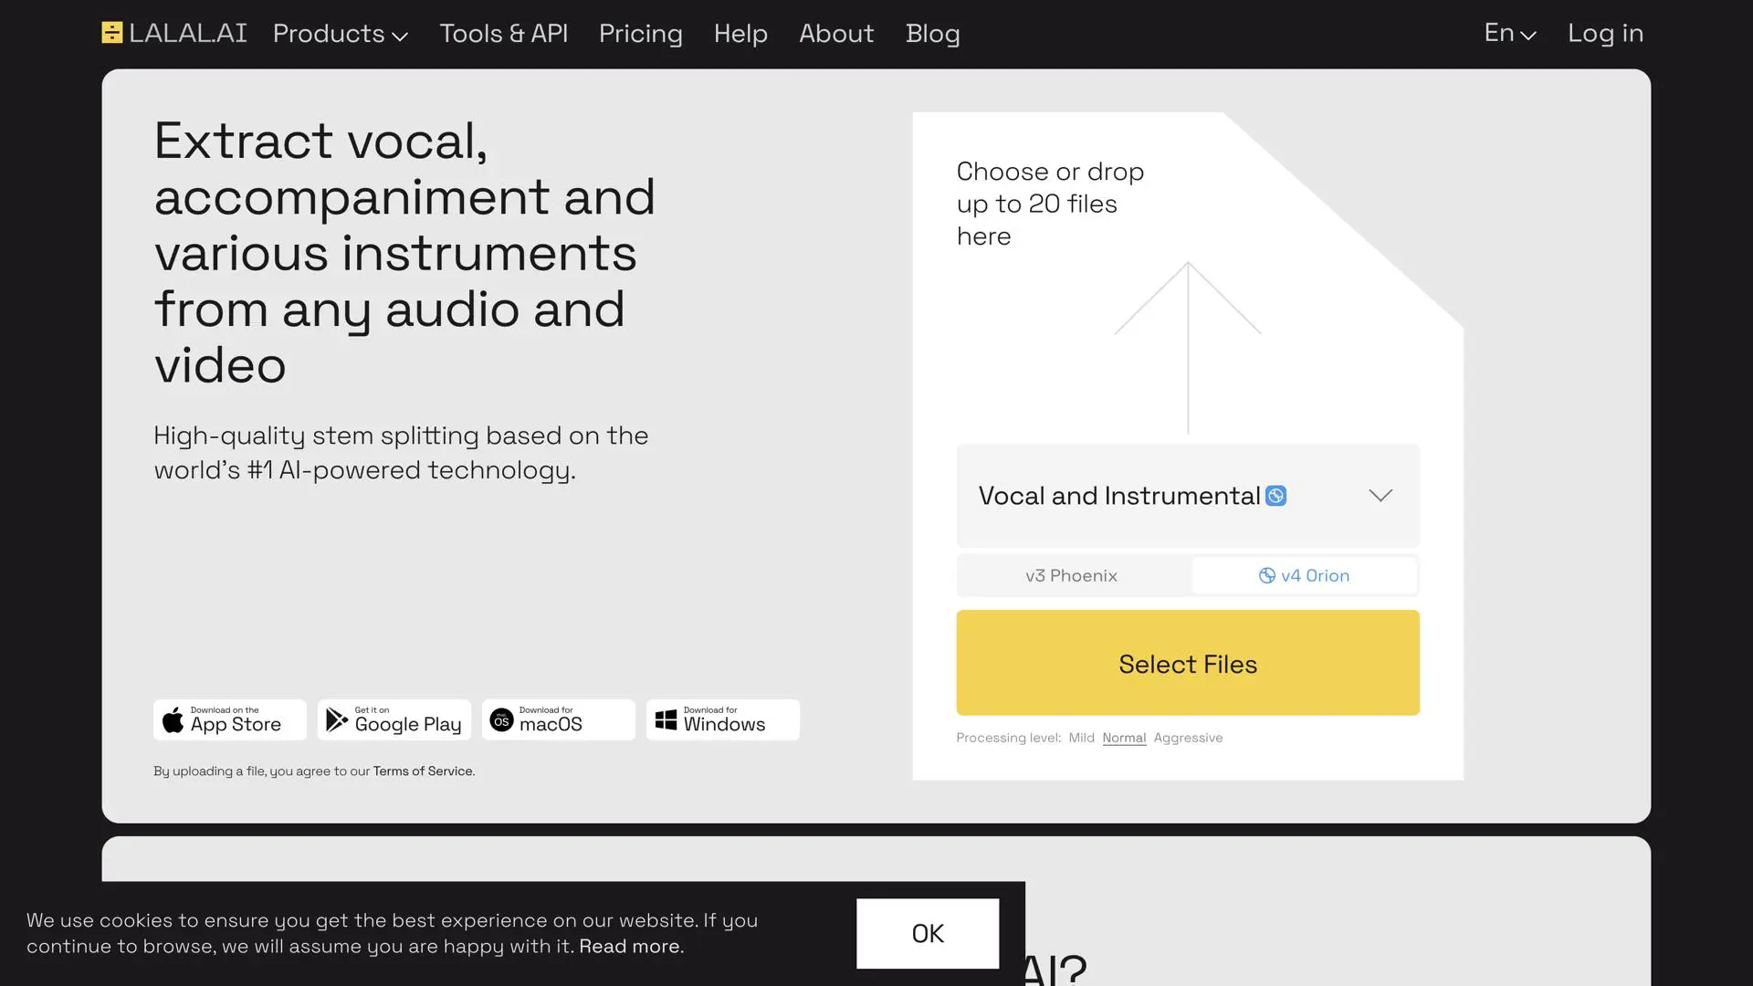Click the globe icon inside the v4 Orion tab
1753x986 pixels.
(x=1267, y=576)
